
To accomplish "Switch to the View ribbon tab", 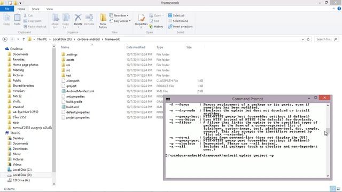I will pyautogui.click(x=50, y=9).
